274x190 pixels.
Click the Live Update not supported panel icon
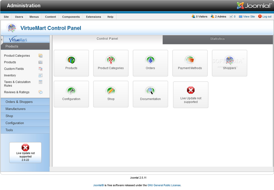tap(191, 90)
